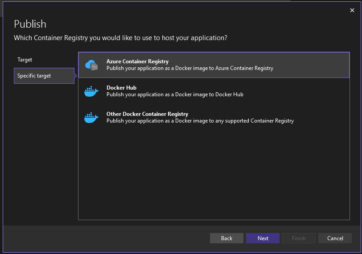Click the disabled Finish button
Image resolution: width=362 pixels, height=254 pixels.
[299, 238]
